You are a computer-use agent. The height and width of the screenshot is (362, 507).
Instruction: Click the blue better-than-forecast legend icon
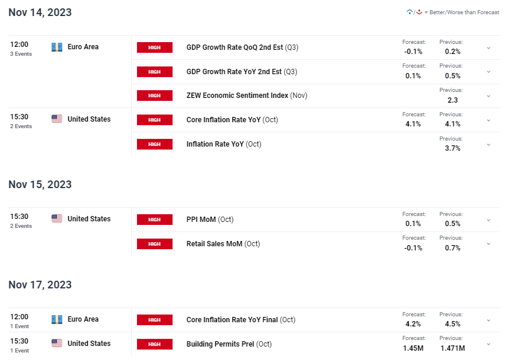tap(410, 12)
